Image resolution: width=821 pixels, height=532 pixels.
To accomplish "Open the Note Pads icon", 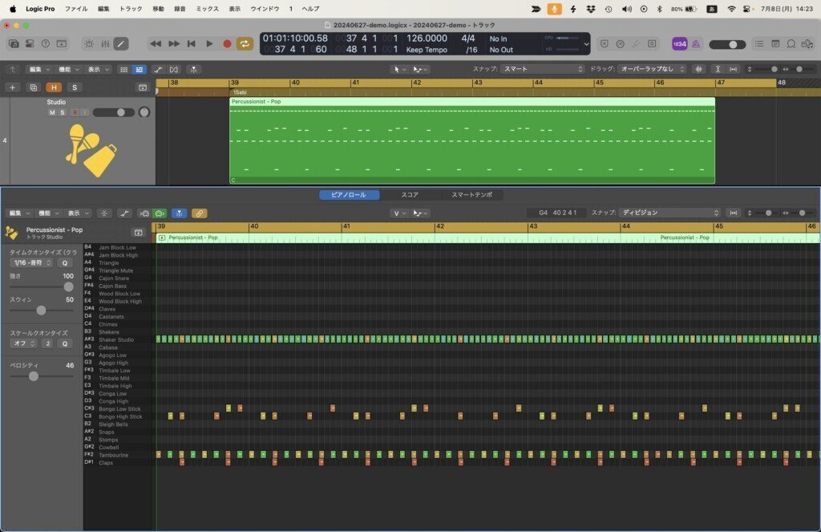I will click(x=775, y=44).
